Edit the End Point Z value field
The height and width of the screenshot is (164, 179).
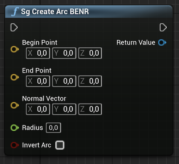pyautogui.click(x=90, y=81)
